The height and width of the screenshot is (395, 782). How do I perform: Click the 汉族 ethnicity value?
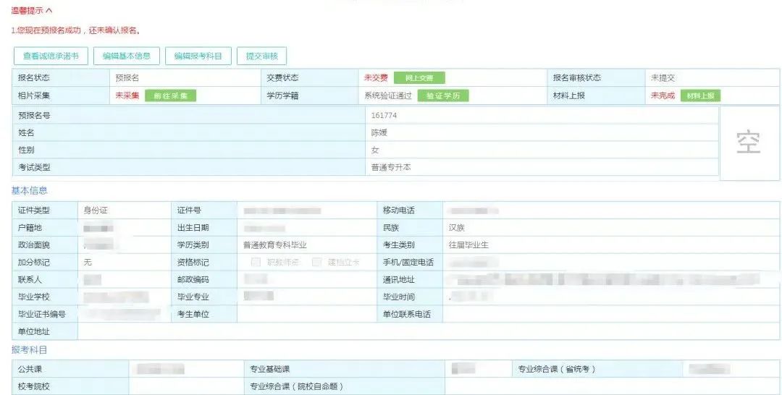click(457, 228)
